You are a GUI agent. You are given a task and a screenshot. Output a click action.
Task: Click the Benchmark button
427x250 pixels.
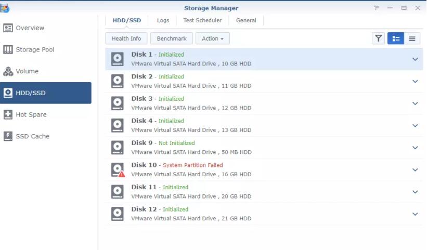[x=172, y=38]
